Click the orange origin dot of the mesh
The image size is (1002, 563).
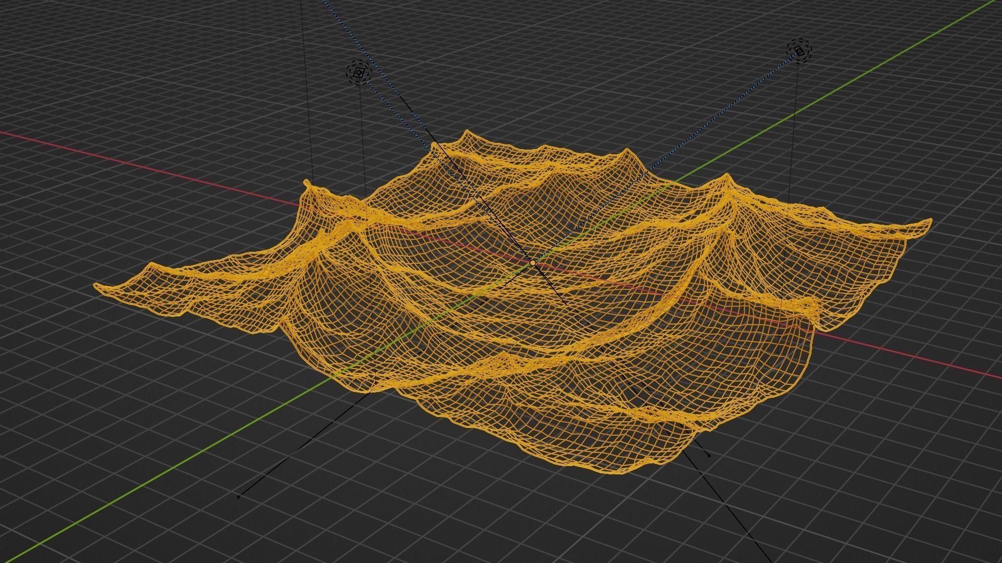[532, 264]
